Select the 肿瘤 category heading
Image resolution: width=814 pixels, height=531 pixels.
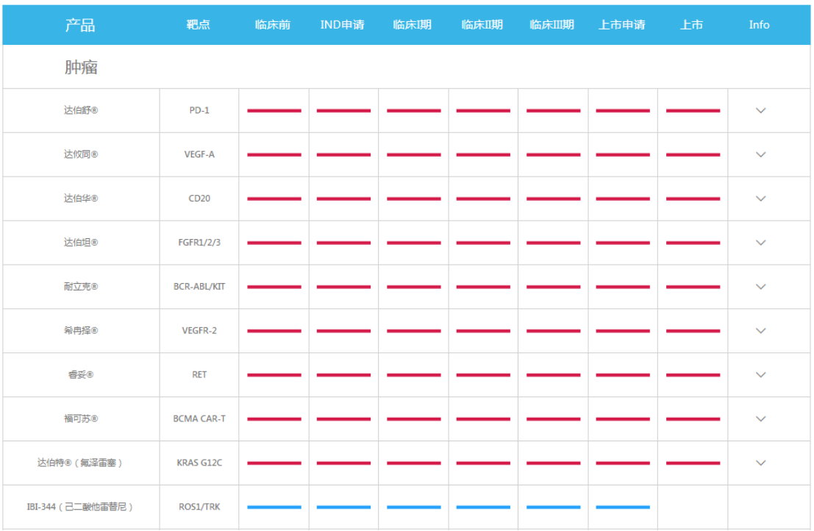coord(81,68)
